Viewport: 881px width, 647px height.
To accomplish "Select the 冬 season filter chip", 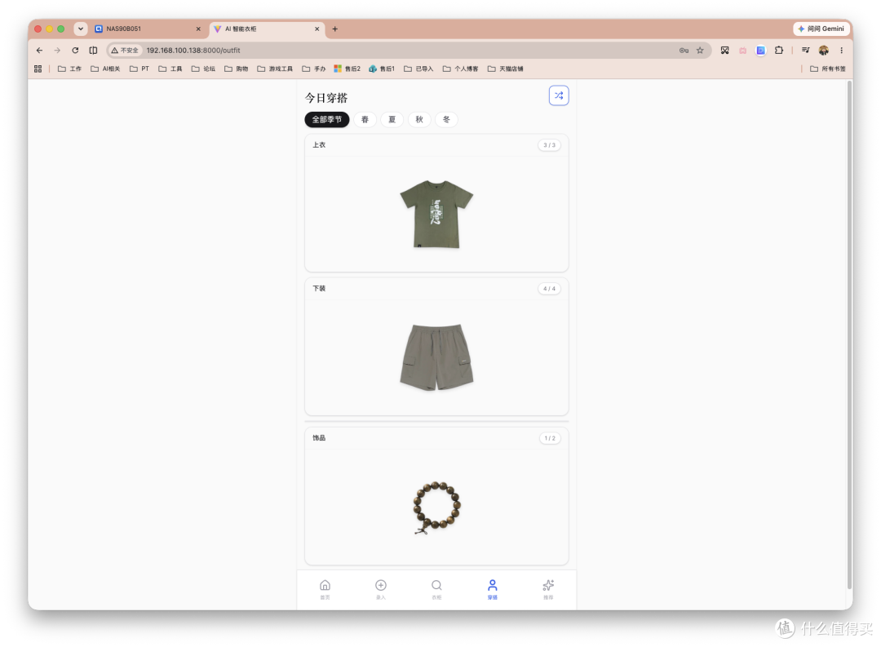I will pyautogui.click(x=446, y=119).
